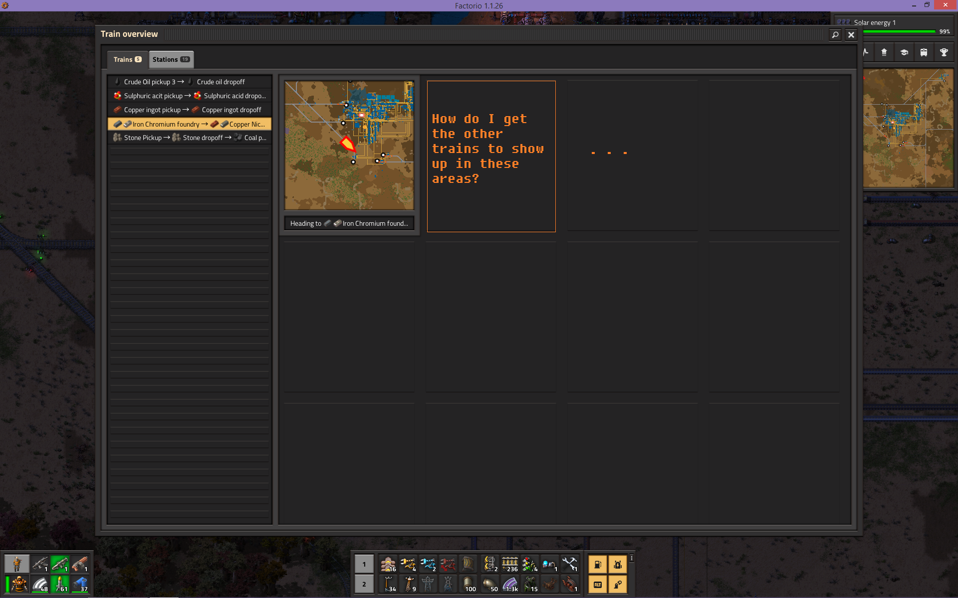This screenshot has width=958, height=598.
Task: Pick the rail signal with 4
Action: (530, 564)
